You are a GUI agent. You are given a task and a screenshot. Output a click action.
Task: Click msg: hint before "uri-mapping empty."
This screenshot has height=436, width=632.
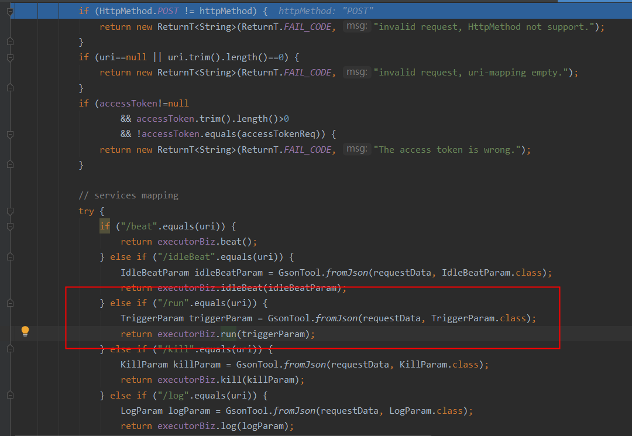click(357, 72)
